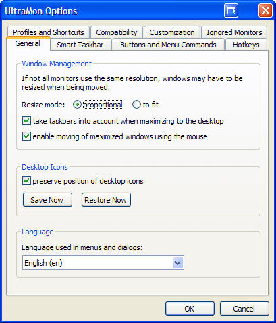Open Profiles and Shortcuts tab
276x323 pixels.
tap(49, 32)
